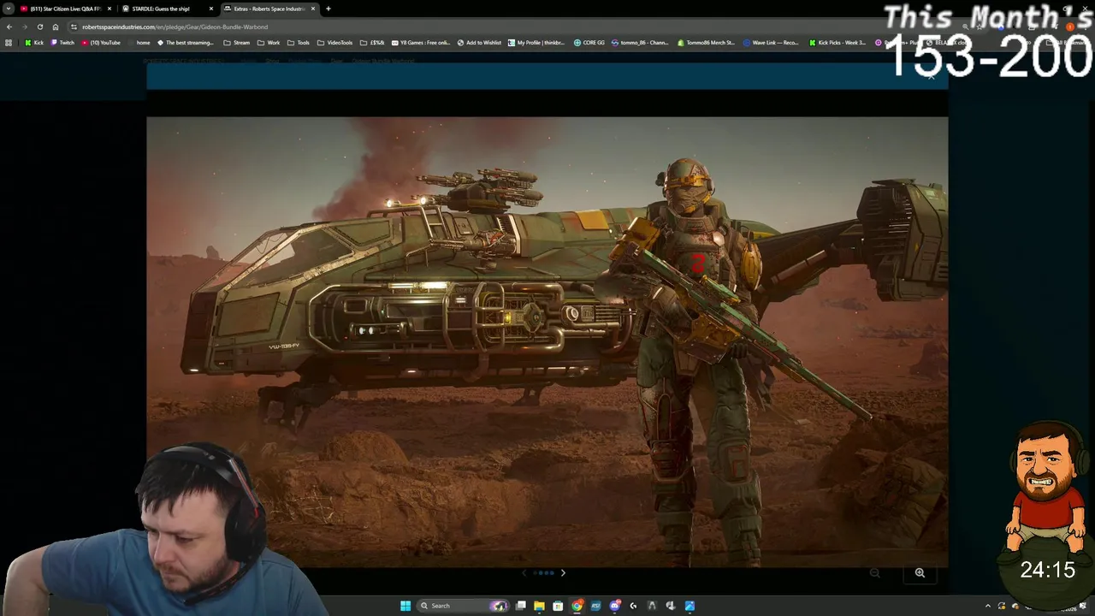Open a new browser tab
This screenshot has width=1095, height=616.
[x=328, y=9]
